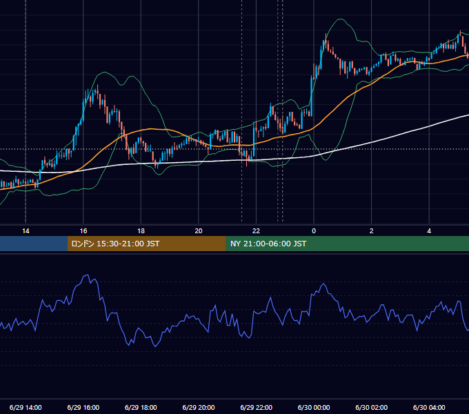Click the 6/29 14:00 date label
This screenshot has height=414, width=469.
click(x=26, y=407)
